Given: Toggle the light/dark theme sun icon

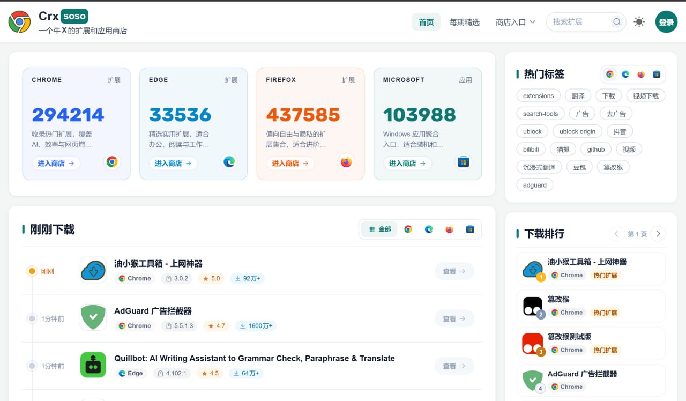Looking at the screenshot, I should pos(639,22).
